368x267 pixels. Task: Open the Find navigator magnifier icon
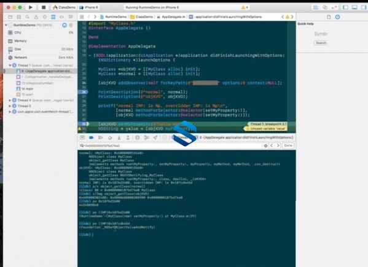[28, 17]
